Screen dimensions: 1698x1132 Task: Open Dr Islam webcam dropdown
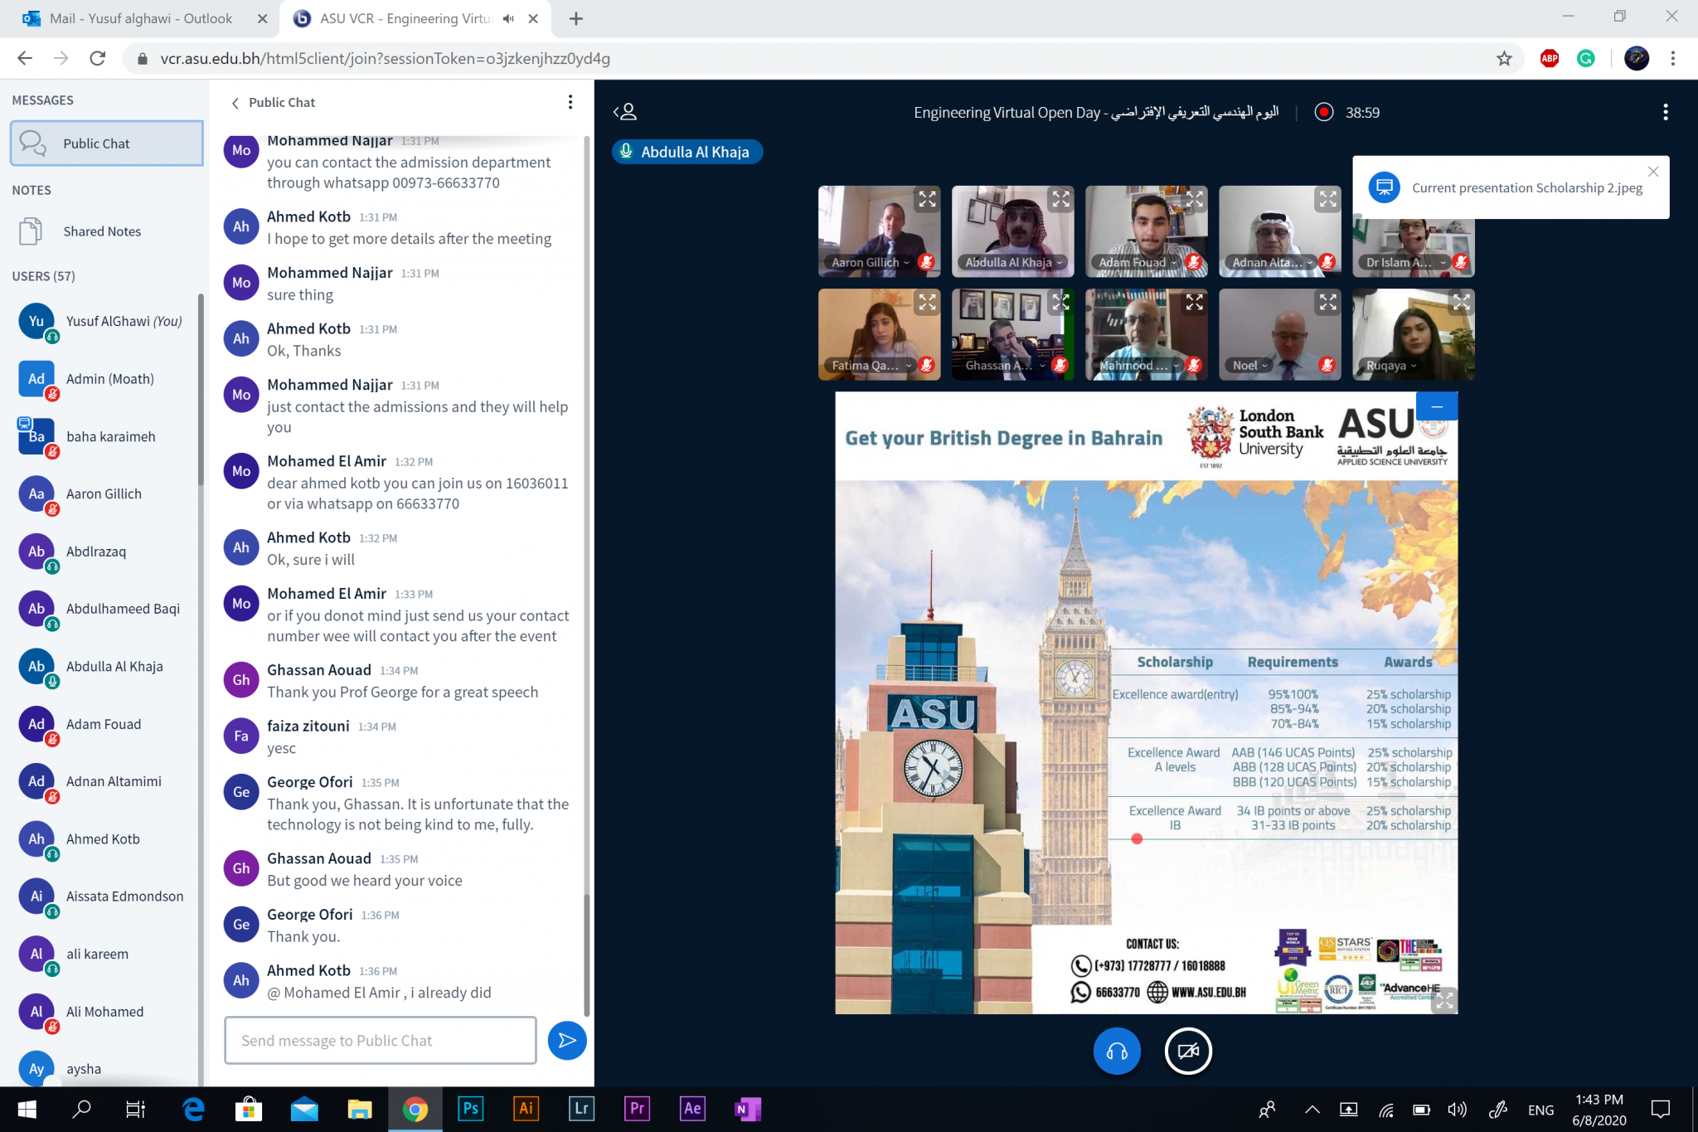(x=1406, y=262)
